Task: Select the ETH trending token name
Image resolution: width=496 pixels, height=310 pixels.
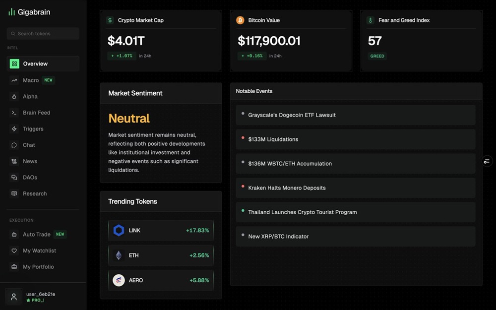Action: coord(134,255)
